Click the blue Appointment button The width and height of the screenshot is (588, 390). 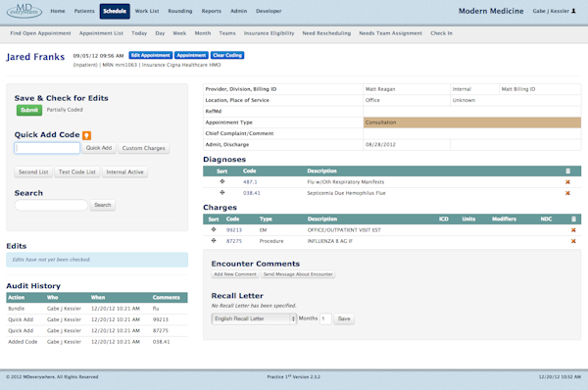tap(191, 56)
